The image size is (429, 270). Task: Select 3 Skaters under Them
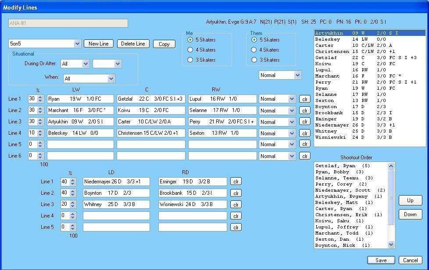pos(254,60)
